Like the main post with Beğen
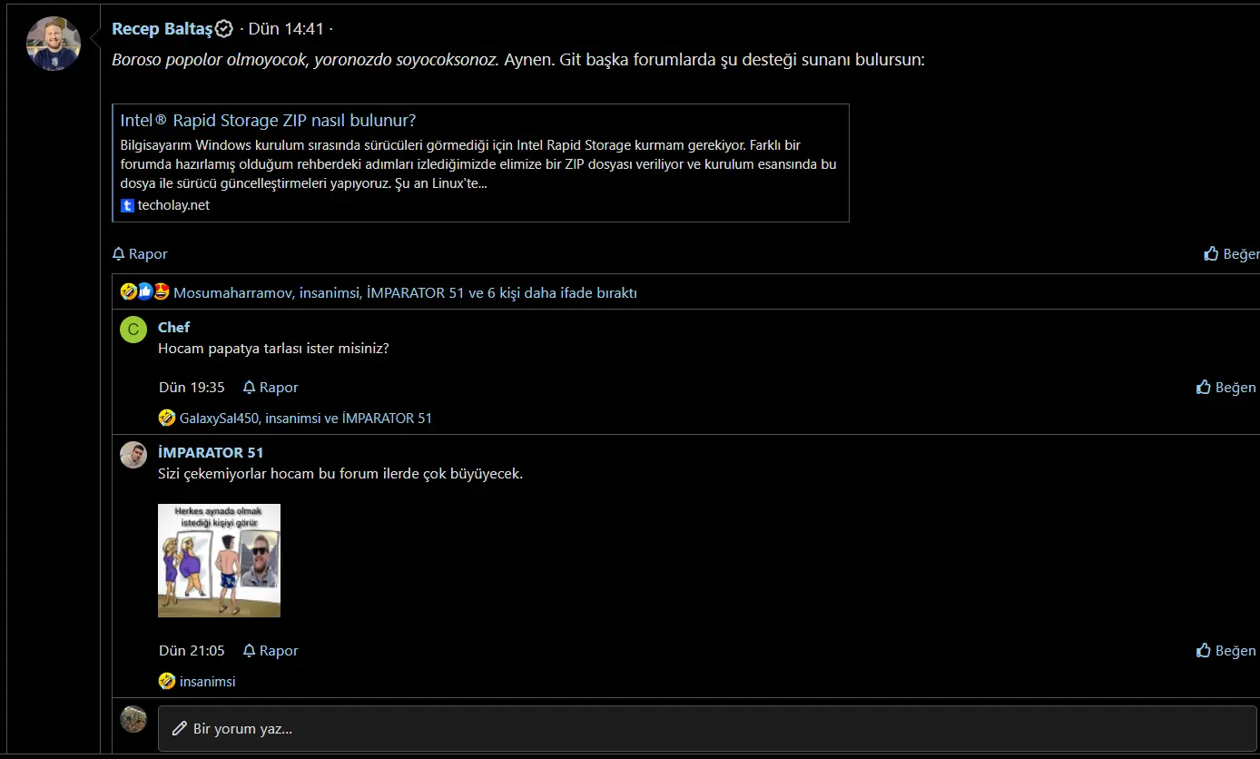1260x759 pixels. tap(1232, 254)
